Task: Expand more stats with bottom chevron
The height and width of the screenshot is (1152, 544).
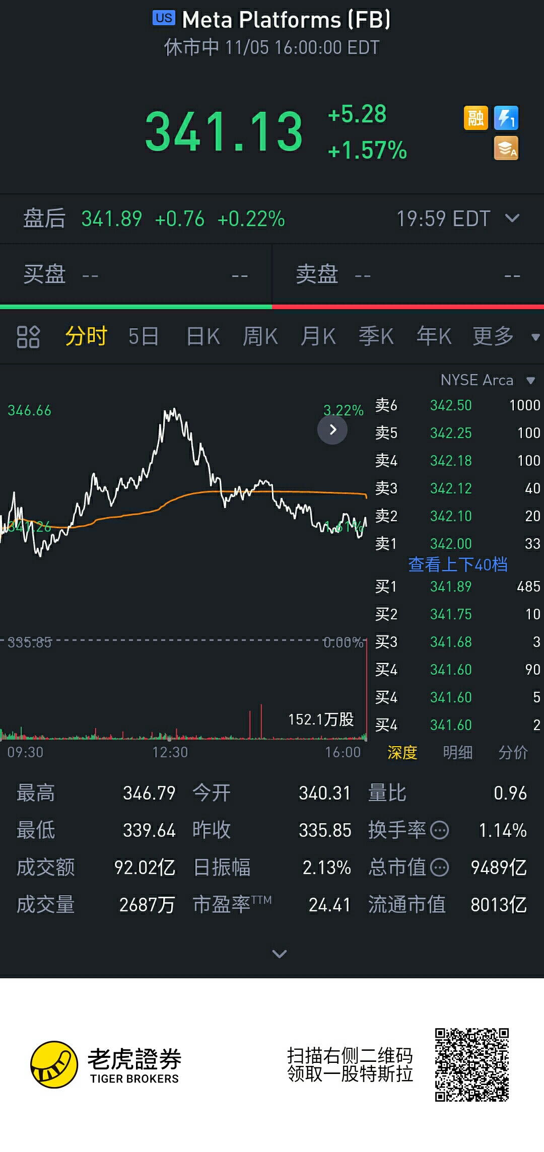Action: (x=279, y=953)
